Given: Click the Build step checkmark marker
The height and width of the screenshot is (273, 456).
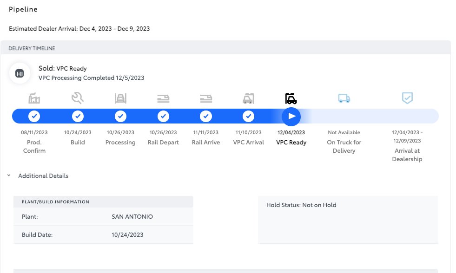Looking at the screenshot, I should tap(78, 116).
